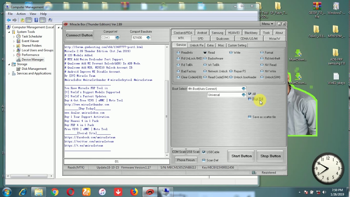Open the Boot Select 4th Boot dropdown
This screenshot has height=197, width=350.
tap(243, 89)
